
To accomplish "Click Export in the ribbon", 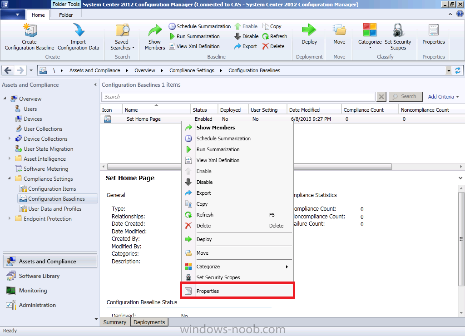I will 246,46.
